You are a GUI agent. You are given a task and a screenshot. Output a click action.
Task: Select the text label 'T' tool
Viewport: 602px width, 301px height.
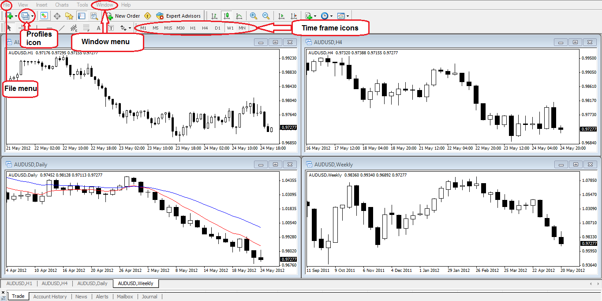click(x=111, y=28)
